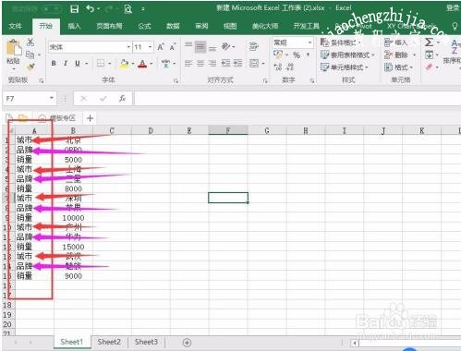Click the Print Preview icon in title bar
The width and height of the screenshot is (461, 351).
click(128, 9)
